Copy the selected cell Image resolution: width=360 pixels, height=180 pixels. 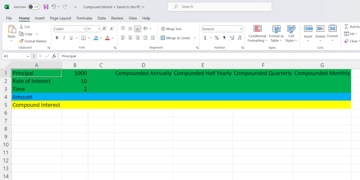[x=21, y=34]
